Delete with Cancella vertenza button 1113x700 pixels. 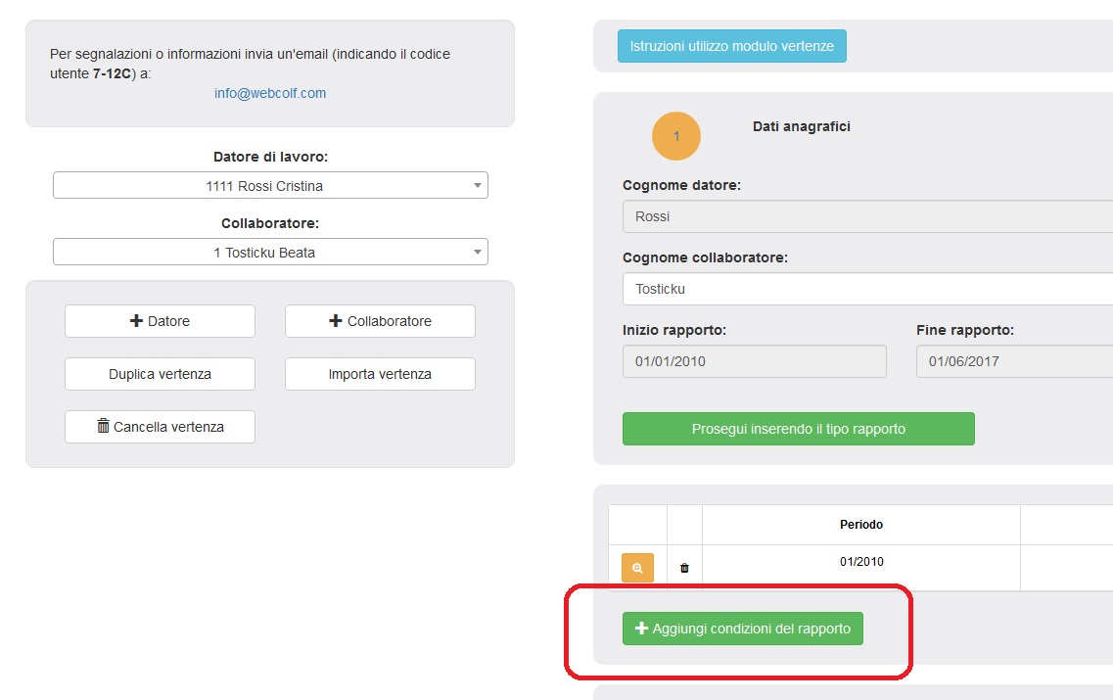coord(160,427)
